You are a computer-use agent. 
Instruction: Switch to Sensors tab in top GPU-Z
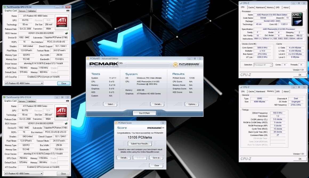[x=22, y=11]
